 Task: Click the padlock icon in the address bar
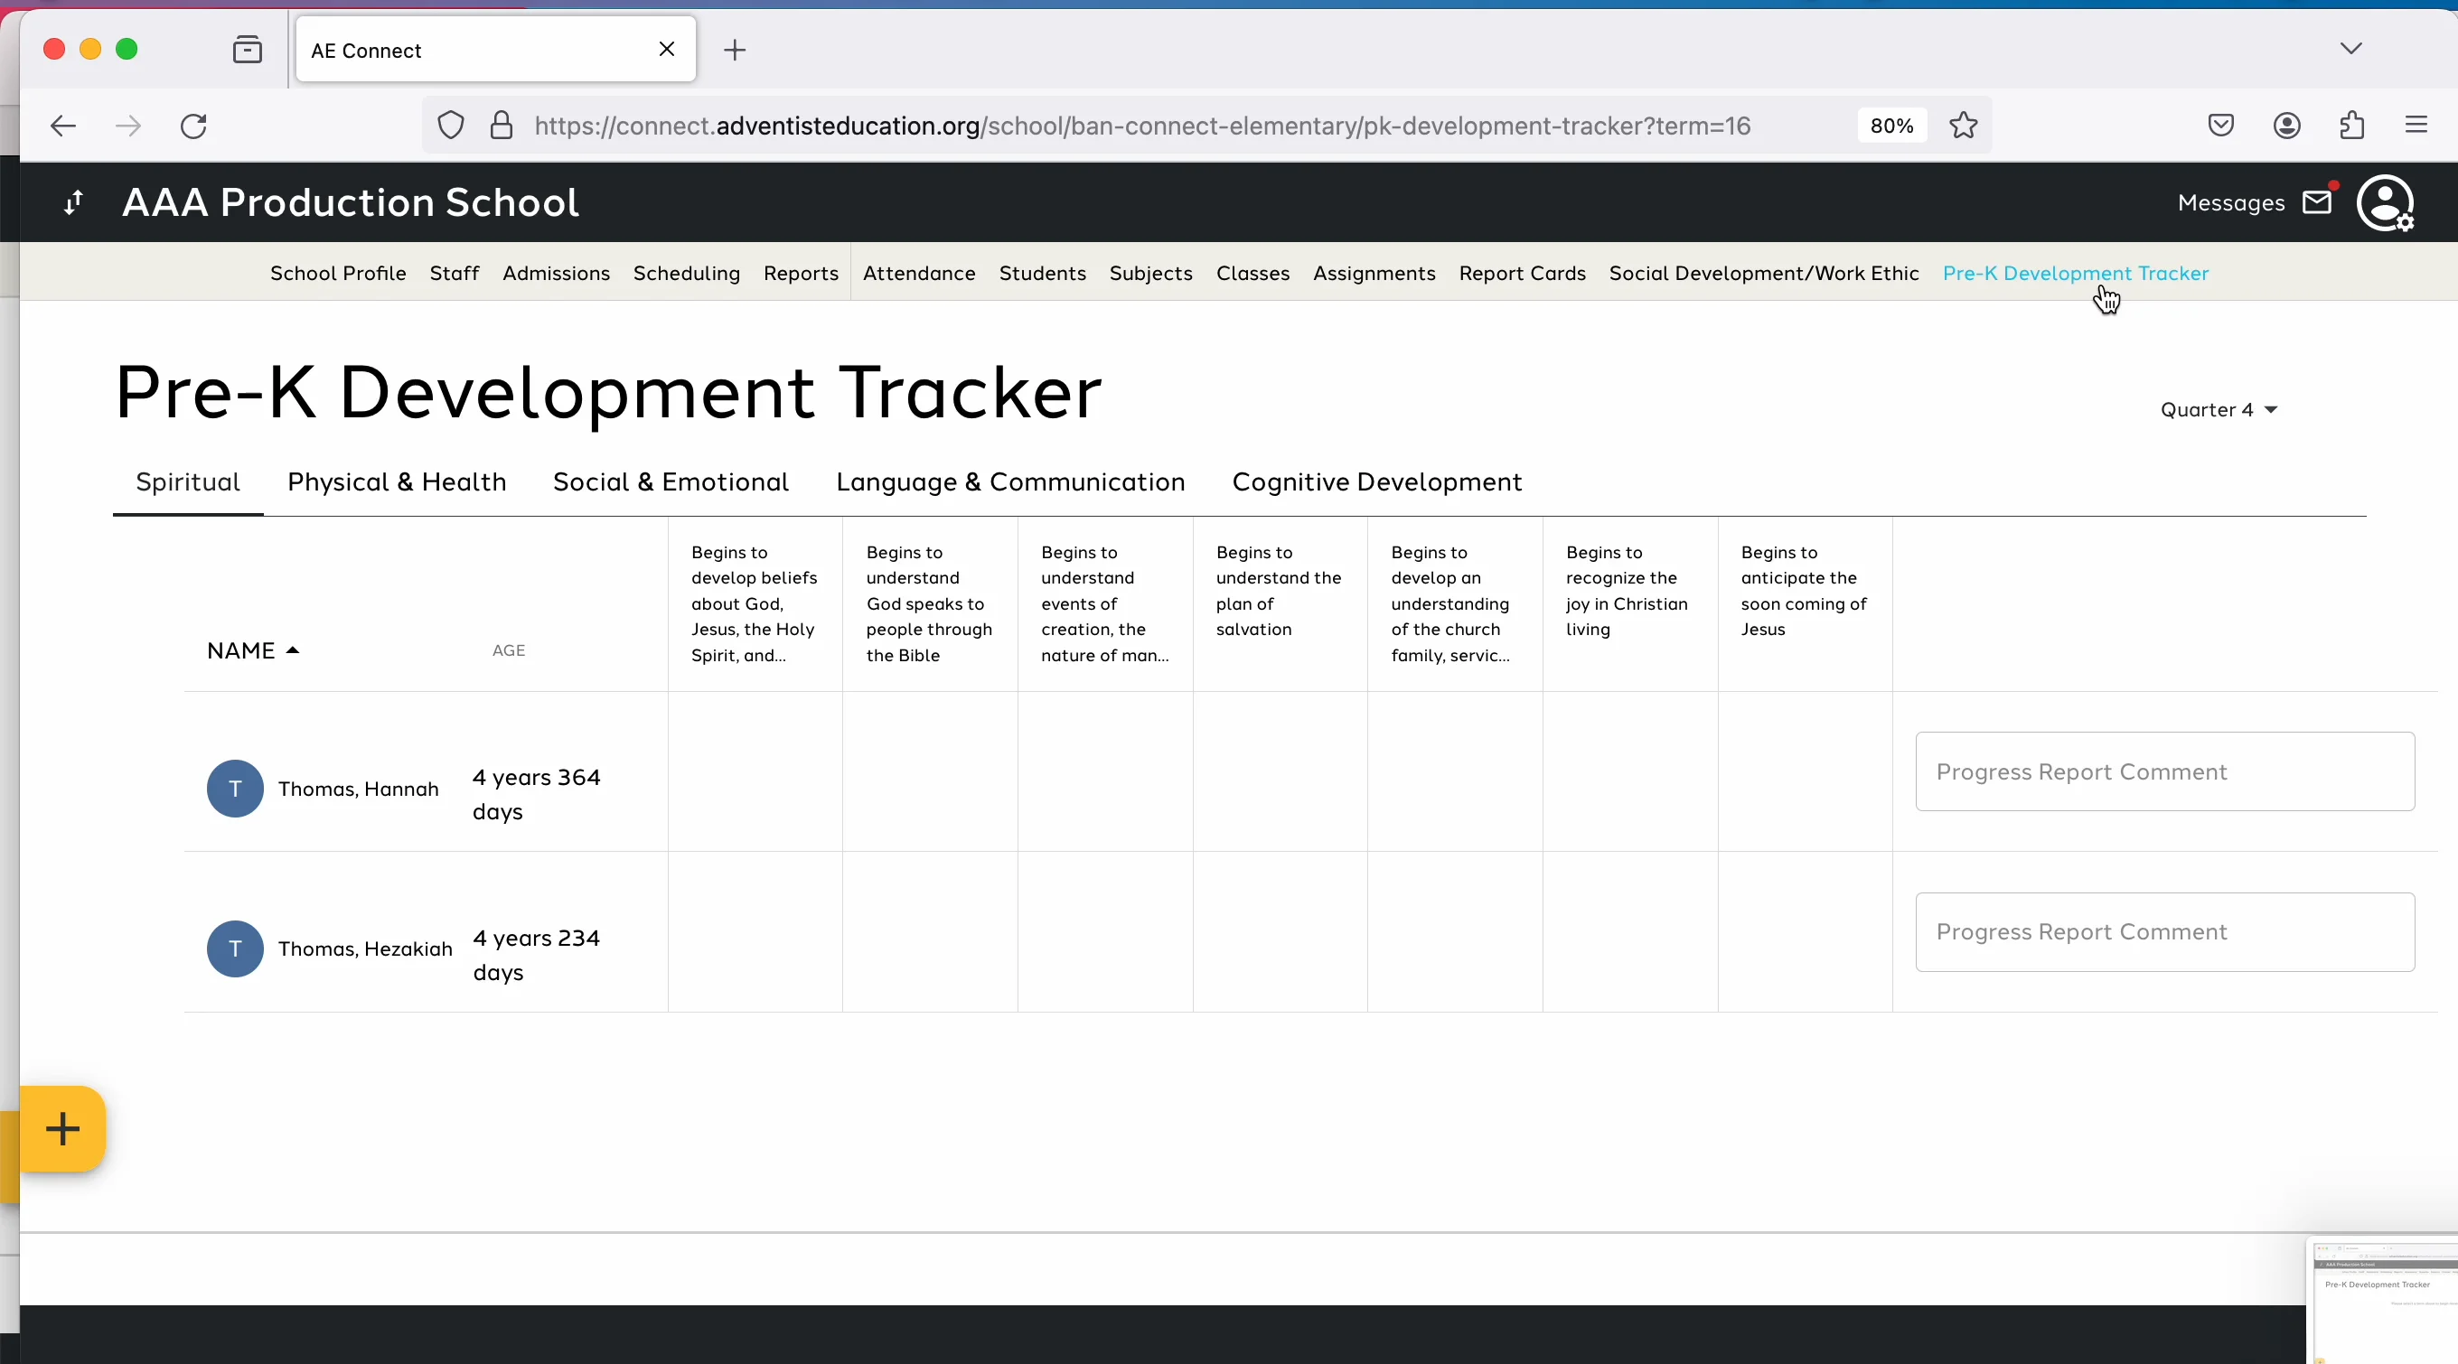coord(500,126)
